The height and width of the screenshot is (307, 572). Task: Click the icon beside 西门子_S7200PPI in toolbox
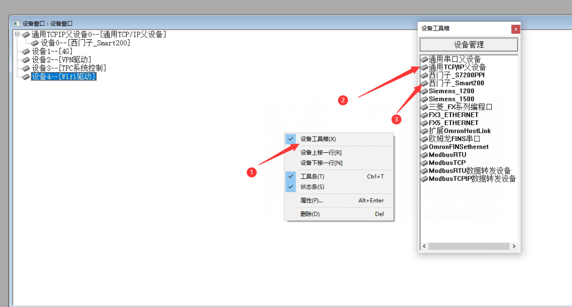(x=424, y=75)
